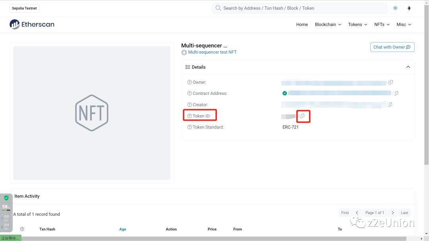Open the Misc menu
The image size is (429, 241).
click(x=404, y=25)
